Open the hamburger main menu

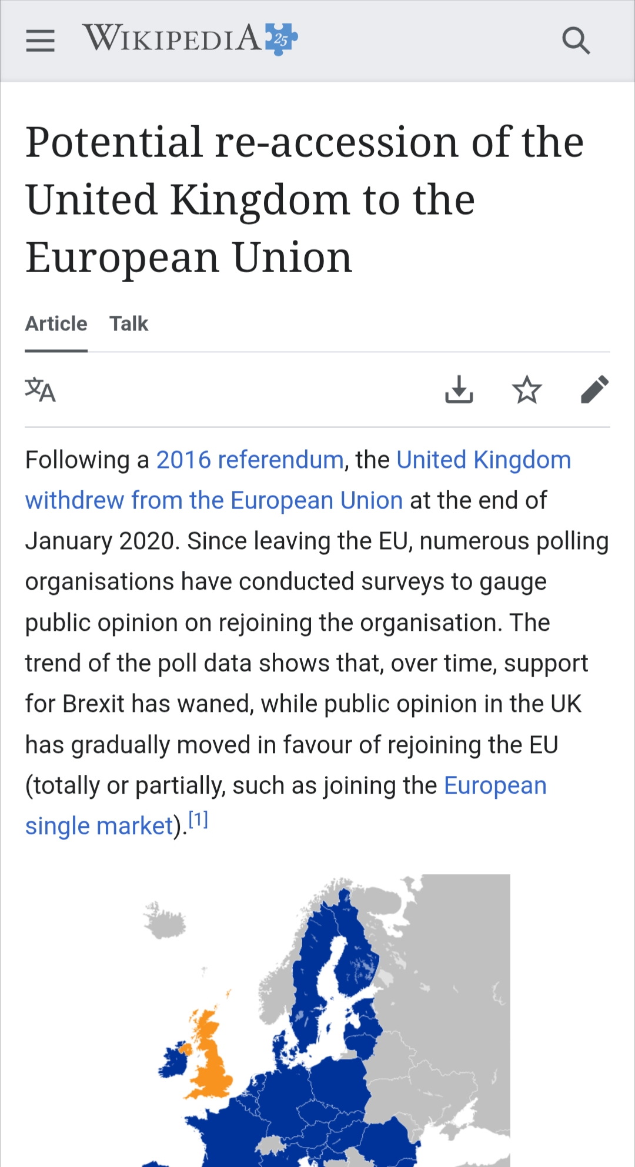(40, 41)
